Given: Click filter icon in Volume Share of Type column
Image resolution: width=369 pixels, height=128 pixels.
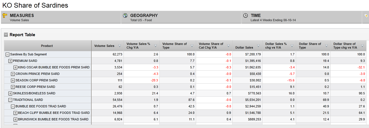Looking at the screenshot, I should click(x=192, y=46).
